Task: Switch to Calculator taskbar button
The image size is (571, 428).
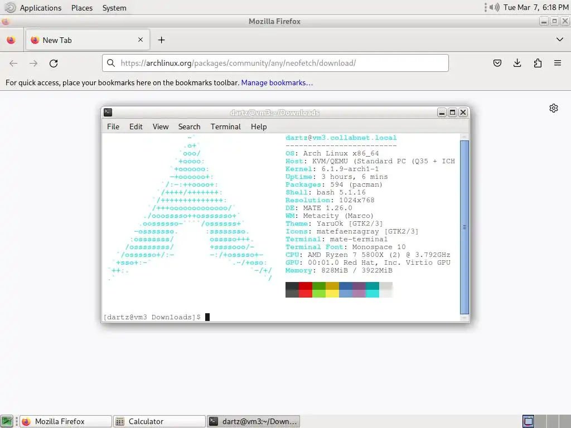Action: tap(159, 421)
